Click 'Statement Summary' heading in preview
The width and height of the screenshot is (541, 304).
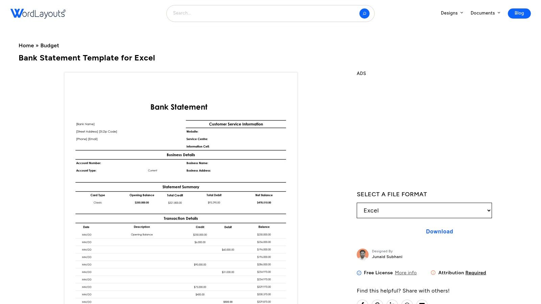click(x=181, y=187)
